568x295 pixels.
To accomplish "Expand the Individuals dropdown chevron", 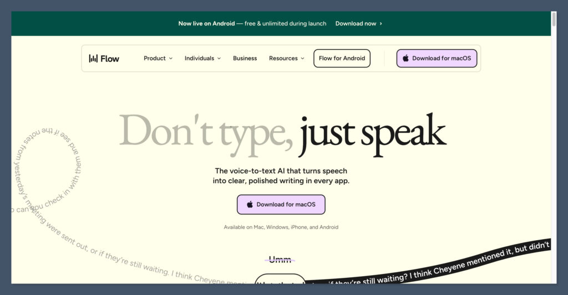I will coord(219,59).
